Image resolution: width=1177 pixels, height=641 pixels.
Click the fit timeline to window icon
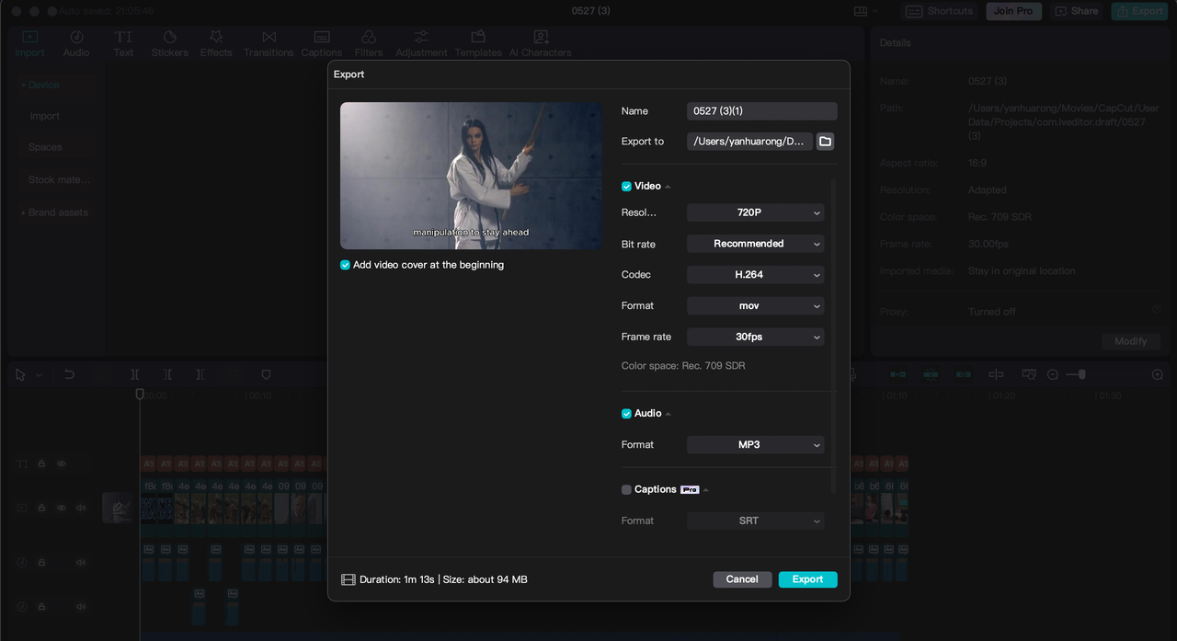tap(1029, 375)
